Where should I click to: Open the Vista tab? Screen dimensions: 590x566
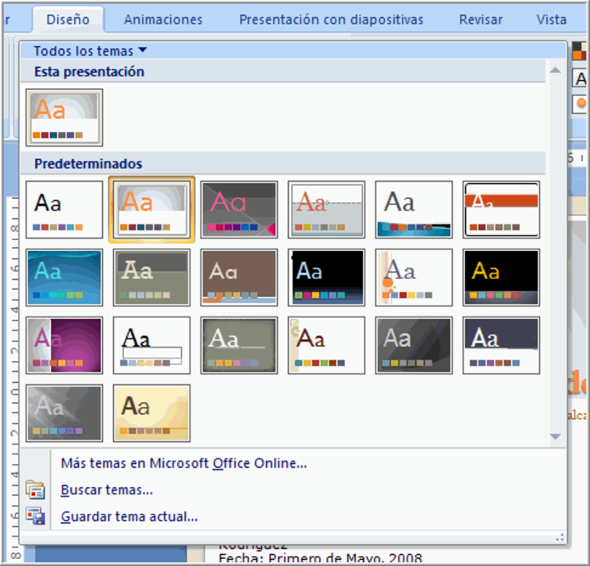click(551, 19)
